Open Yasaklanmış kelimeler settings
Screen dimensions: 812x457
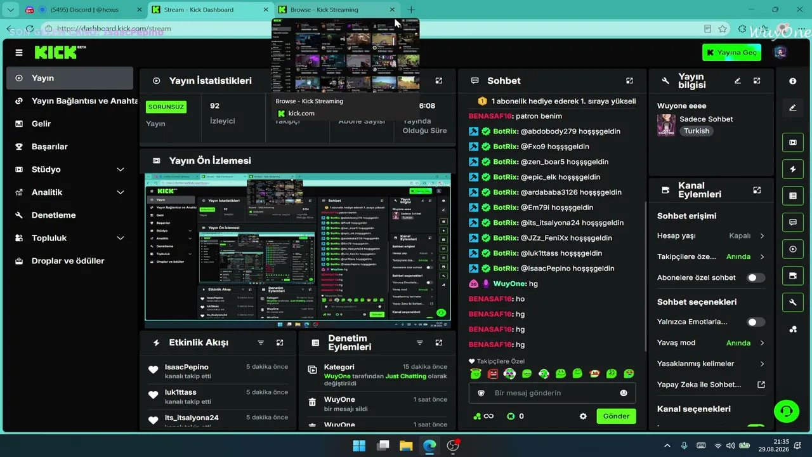[710, 364]
